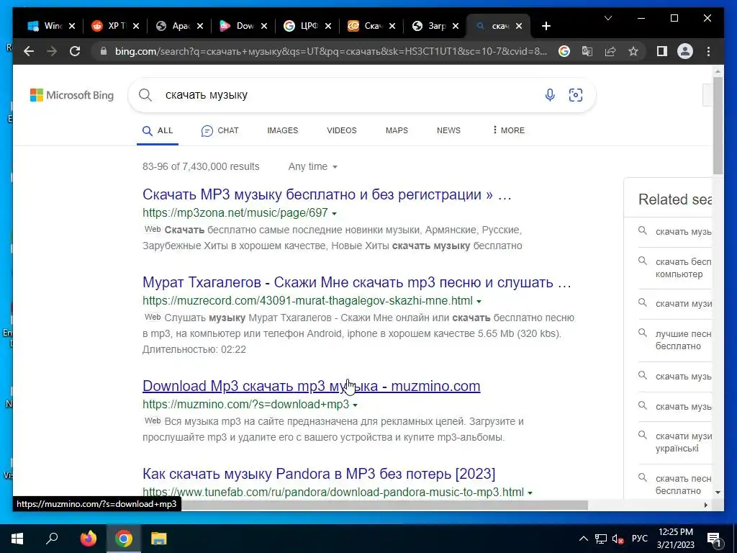Open the Windows Start menu

[x=17, y=539]
